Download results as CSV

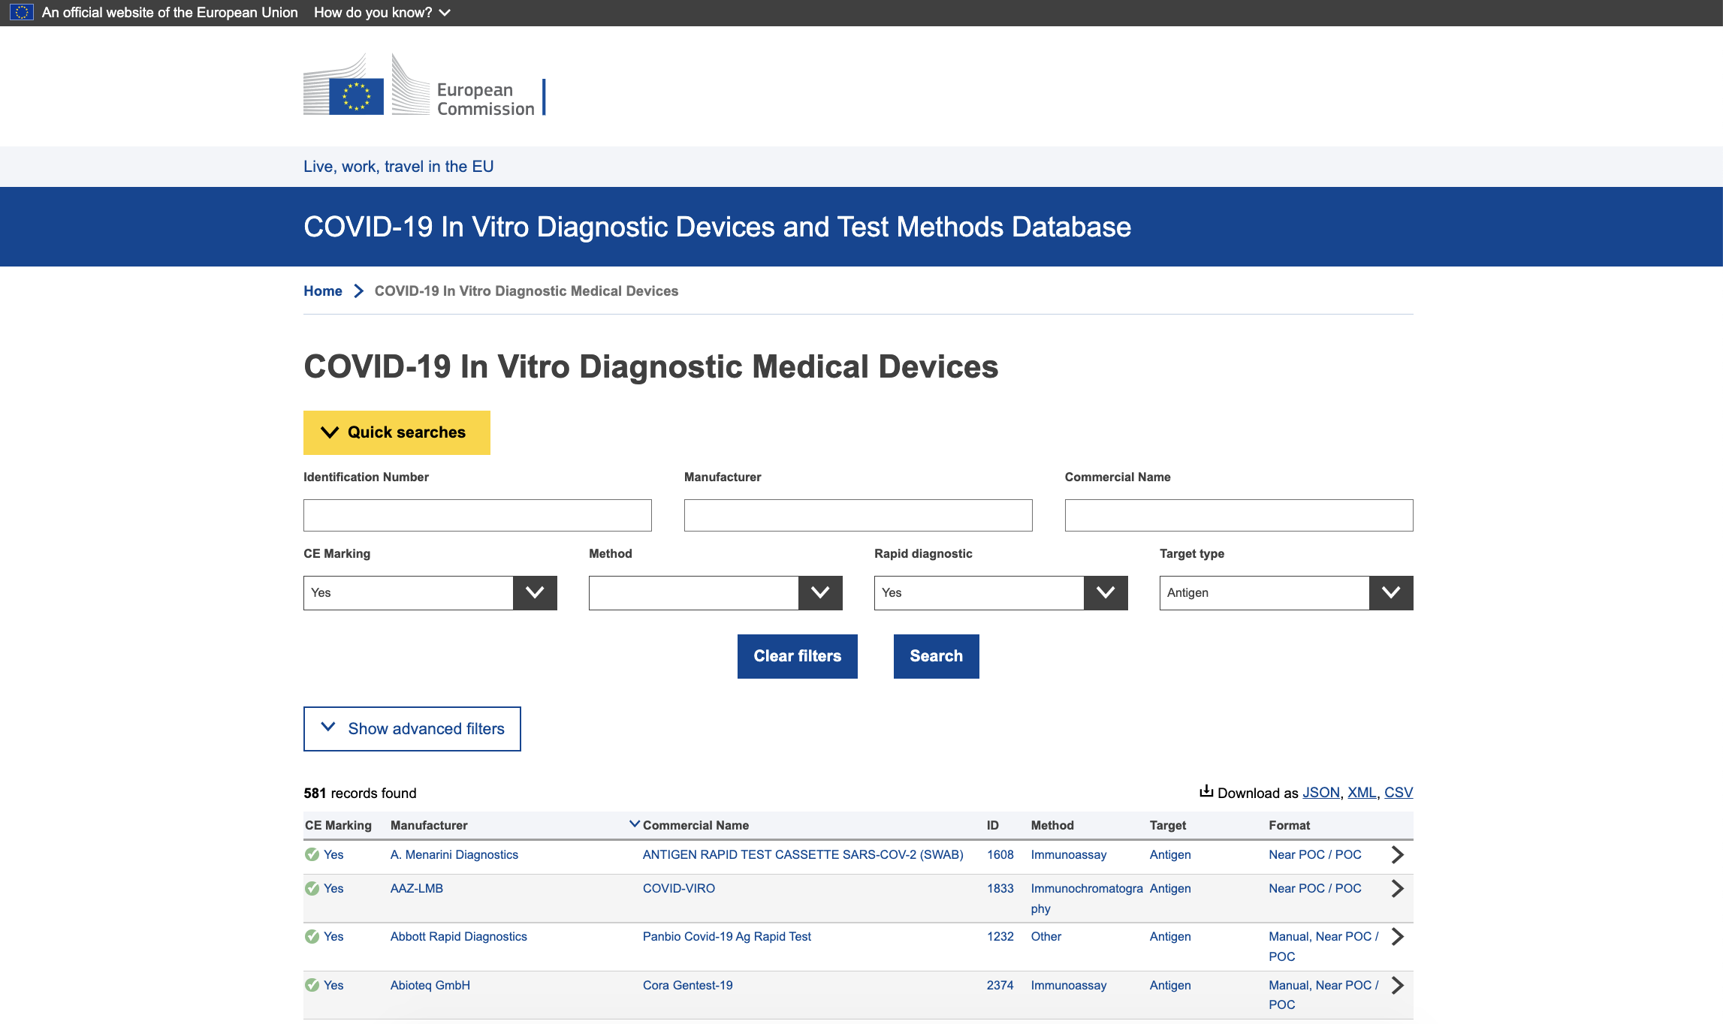(x=1398, y=793)
